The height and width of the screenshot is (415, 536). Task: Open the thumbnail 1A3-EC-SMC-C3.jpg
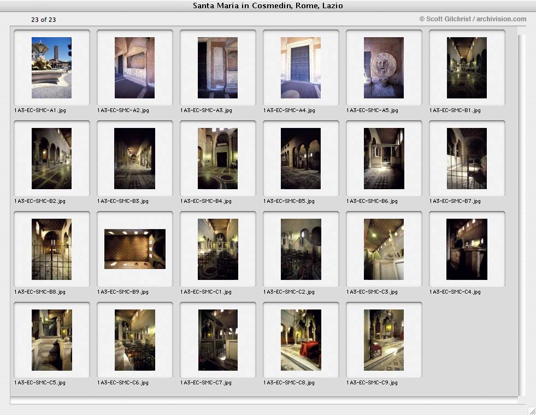tap(384, 249)
